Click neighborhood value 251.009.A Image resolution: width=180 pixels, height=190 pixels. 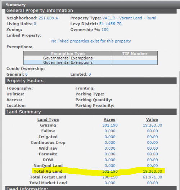point(48,18)
